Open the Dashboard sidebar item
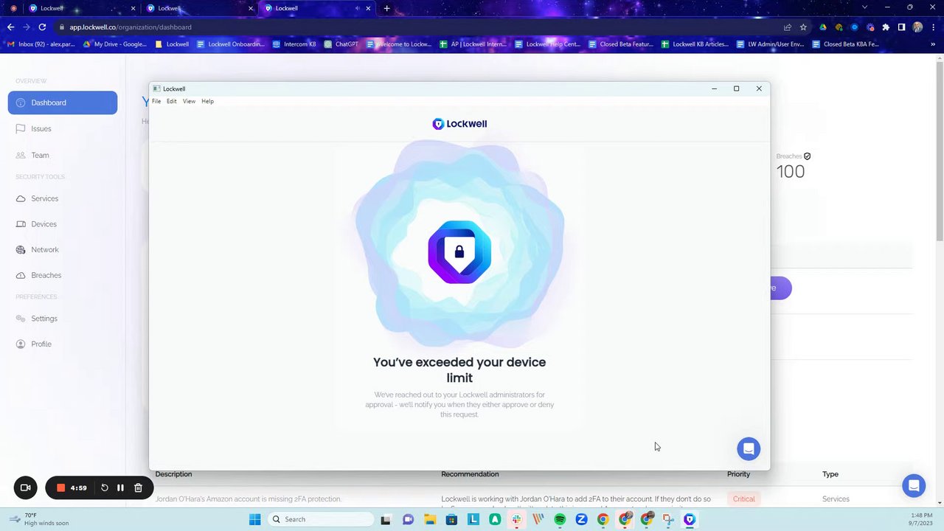This screenshot has width=944, height=531. pos(63,103)
